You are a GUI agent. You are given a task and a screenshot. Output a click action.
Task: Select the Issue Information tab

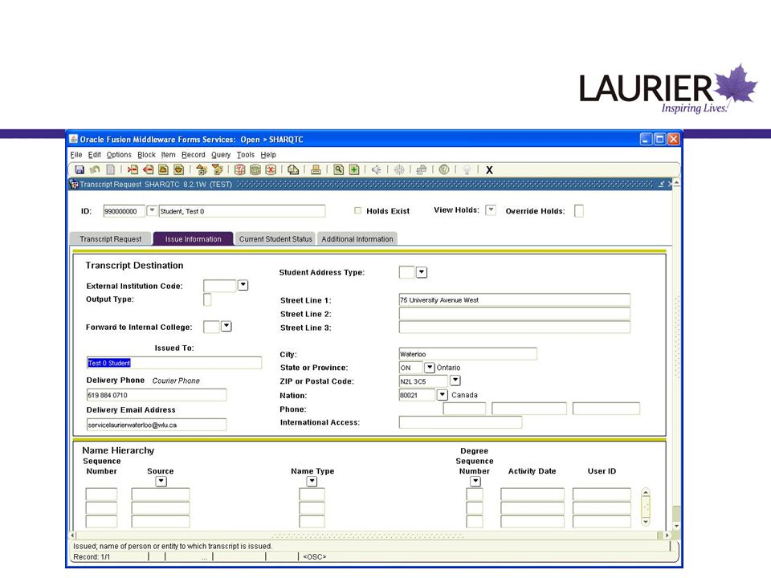click(194, 239)
